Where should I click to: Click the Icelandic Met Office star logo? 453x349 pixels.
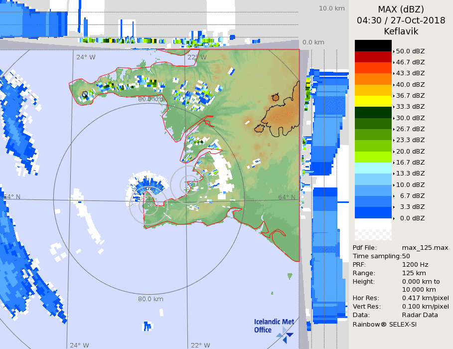click(285, 334)
